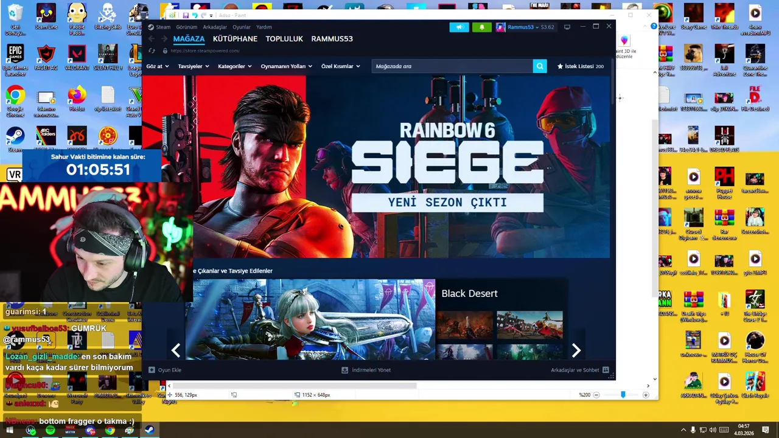The width and height of the screenshot is (779, 438).
Task: Click the Steam store search magnifier button
Action: point(539,66)
